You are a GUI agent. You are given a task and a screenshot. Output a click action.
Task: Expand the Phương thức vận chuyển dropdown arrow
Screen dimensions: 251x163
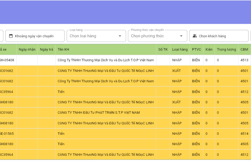coord(181,36)
